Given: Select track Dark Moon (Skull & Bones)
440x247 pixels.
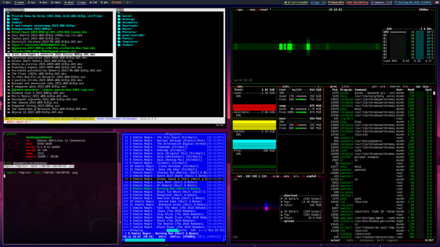Looking at the screenshot, I should click(175, 182).
